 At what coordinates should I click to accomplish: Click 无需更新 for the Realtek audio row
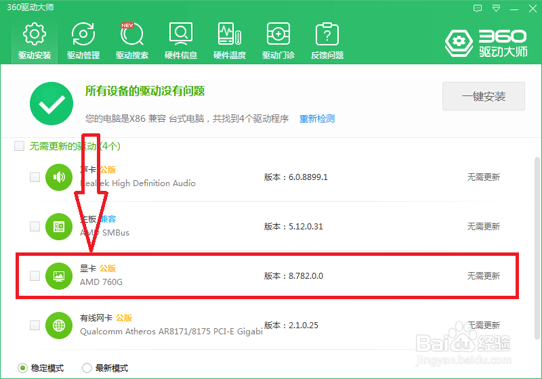[x=484, y=177]
